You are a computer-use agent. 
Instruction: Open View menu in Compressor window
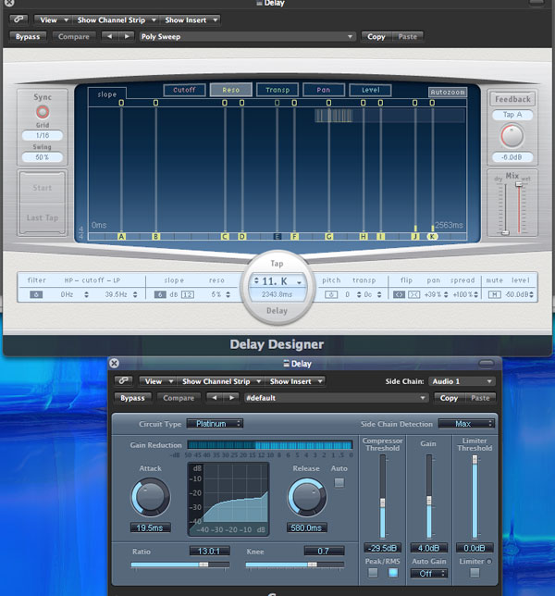coord(157,381)
